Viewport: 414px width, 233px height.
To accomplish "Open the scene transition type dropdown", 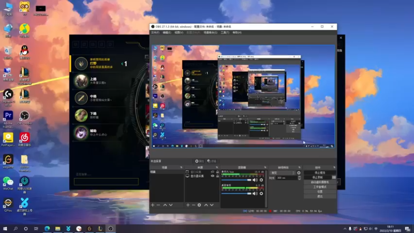I will (x=282, y=173).
